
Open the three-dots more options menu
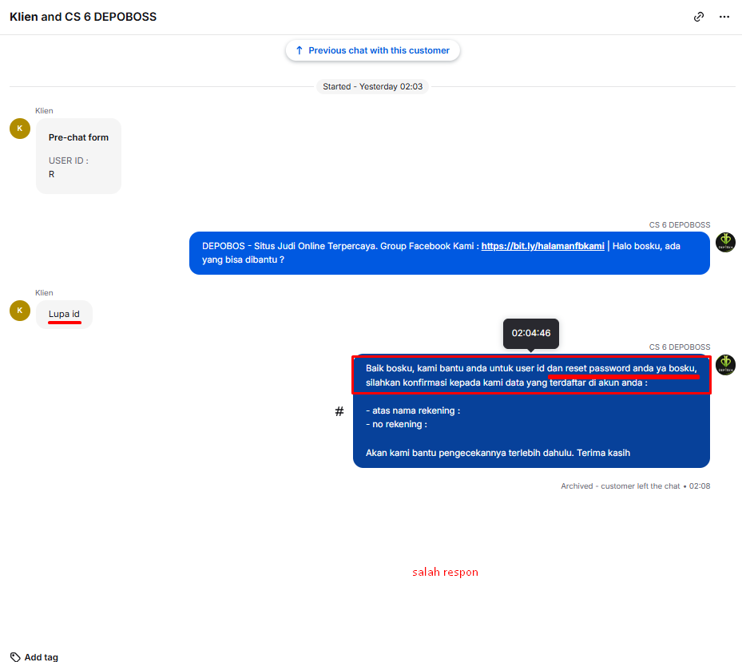tap(724, 17)
